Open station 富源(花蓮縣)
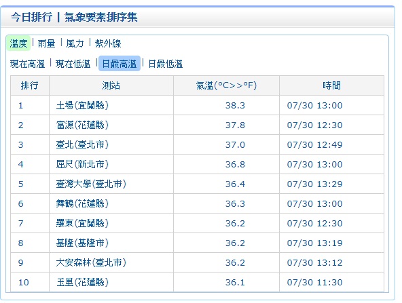402x303 pixels. (82, 125)
